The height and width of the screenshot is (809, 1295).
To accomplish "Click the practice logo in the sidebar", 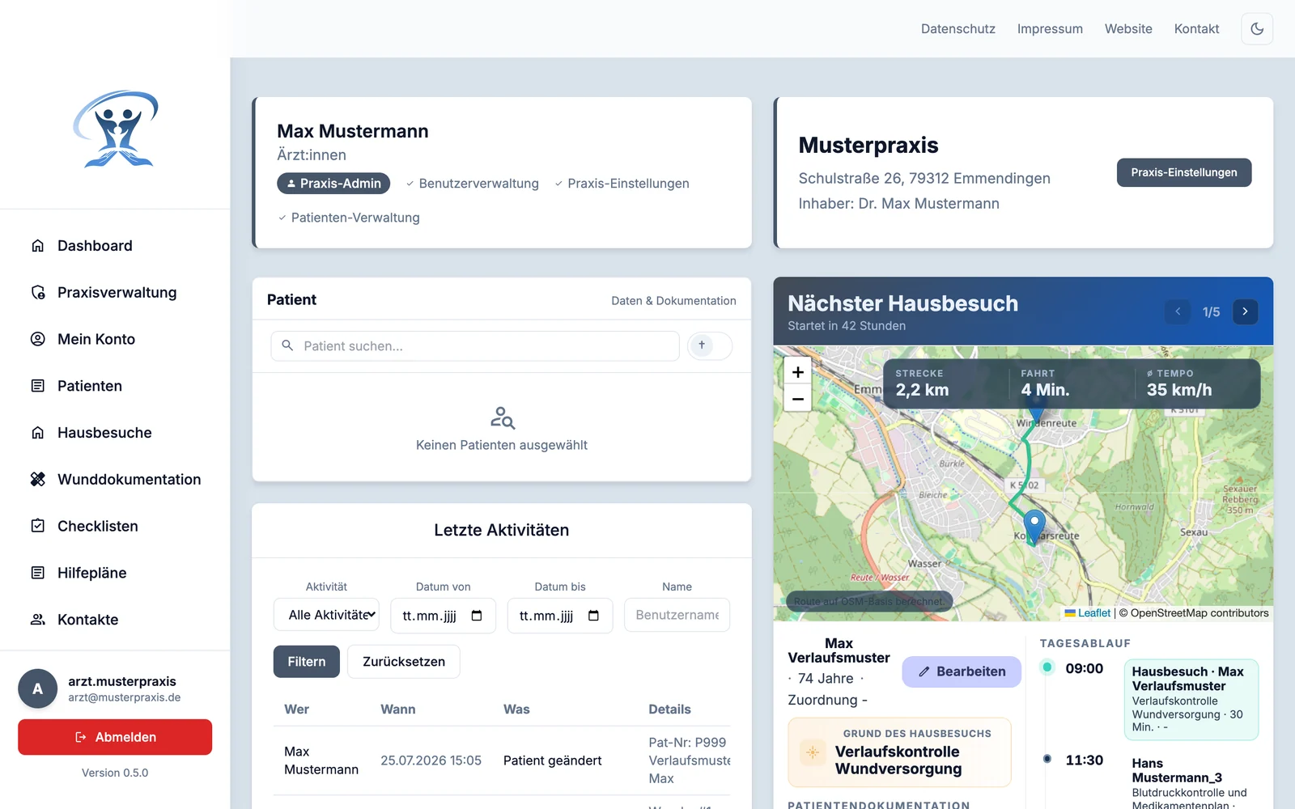I will tap(116, 129).
